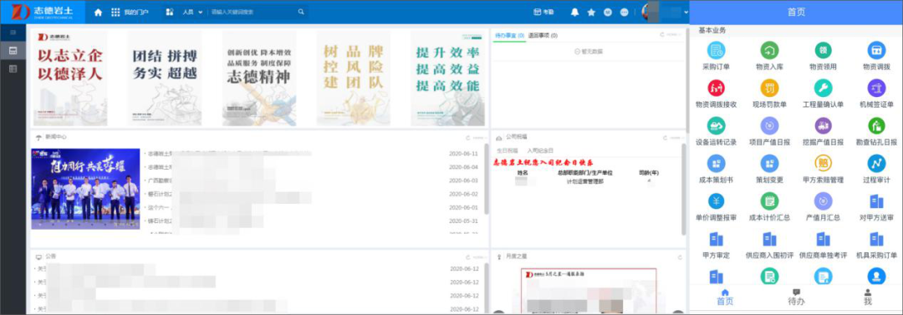
Task: Open the 志德精神 banner
Action: (x=258, y=79)
